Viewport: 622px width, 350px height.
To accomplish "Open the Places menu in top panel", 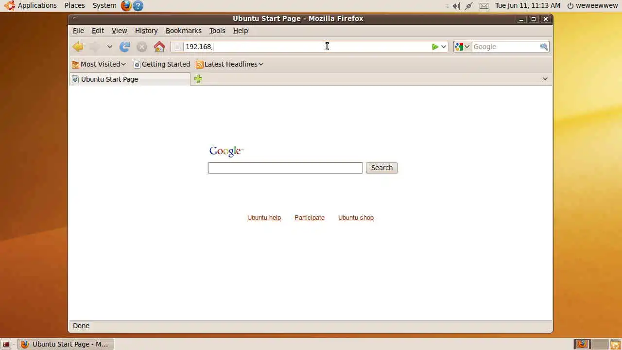I will click(x=75, y=5).
